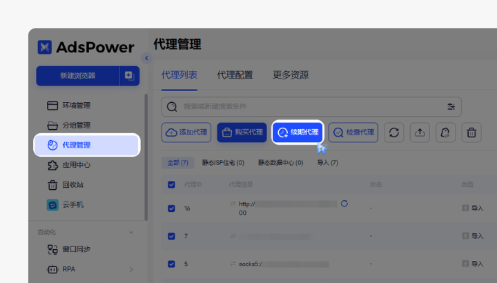Uncheck the checkbox for proxy 5
The height and width of the screenshot is (283, 497).
[171, 264]
